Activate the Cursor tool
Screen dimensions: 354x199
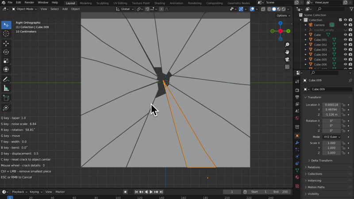coord(6,34)
